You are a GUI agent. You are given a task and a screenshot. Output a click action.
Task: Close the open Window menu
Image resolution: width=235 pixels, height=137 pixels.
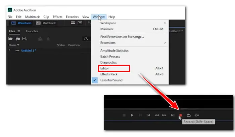coord(99,17)
